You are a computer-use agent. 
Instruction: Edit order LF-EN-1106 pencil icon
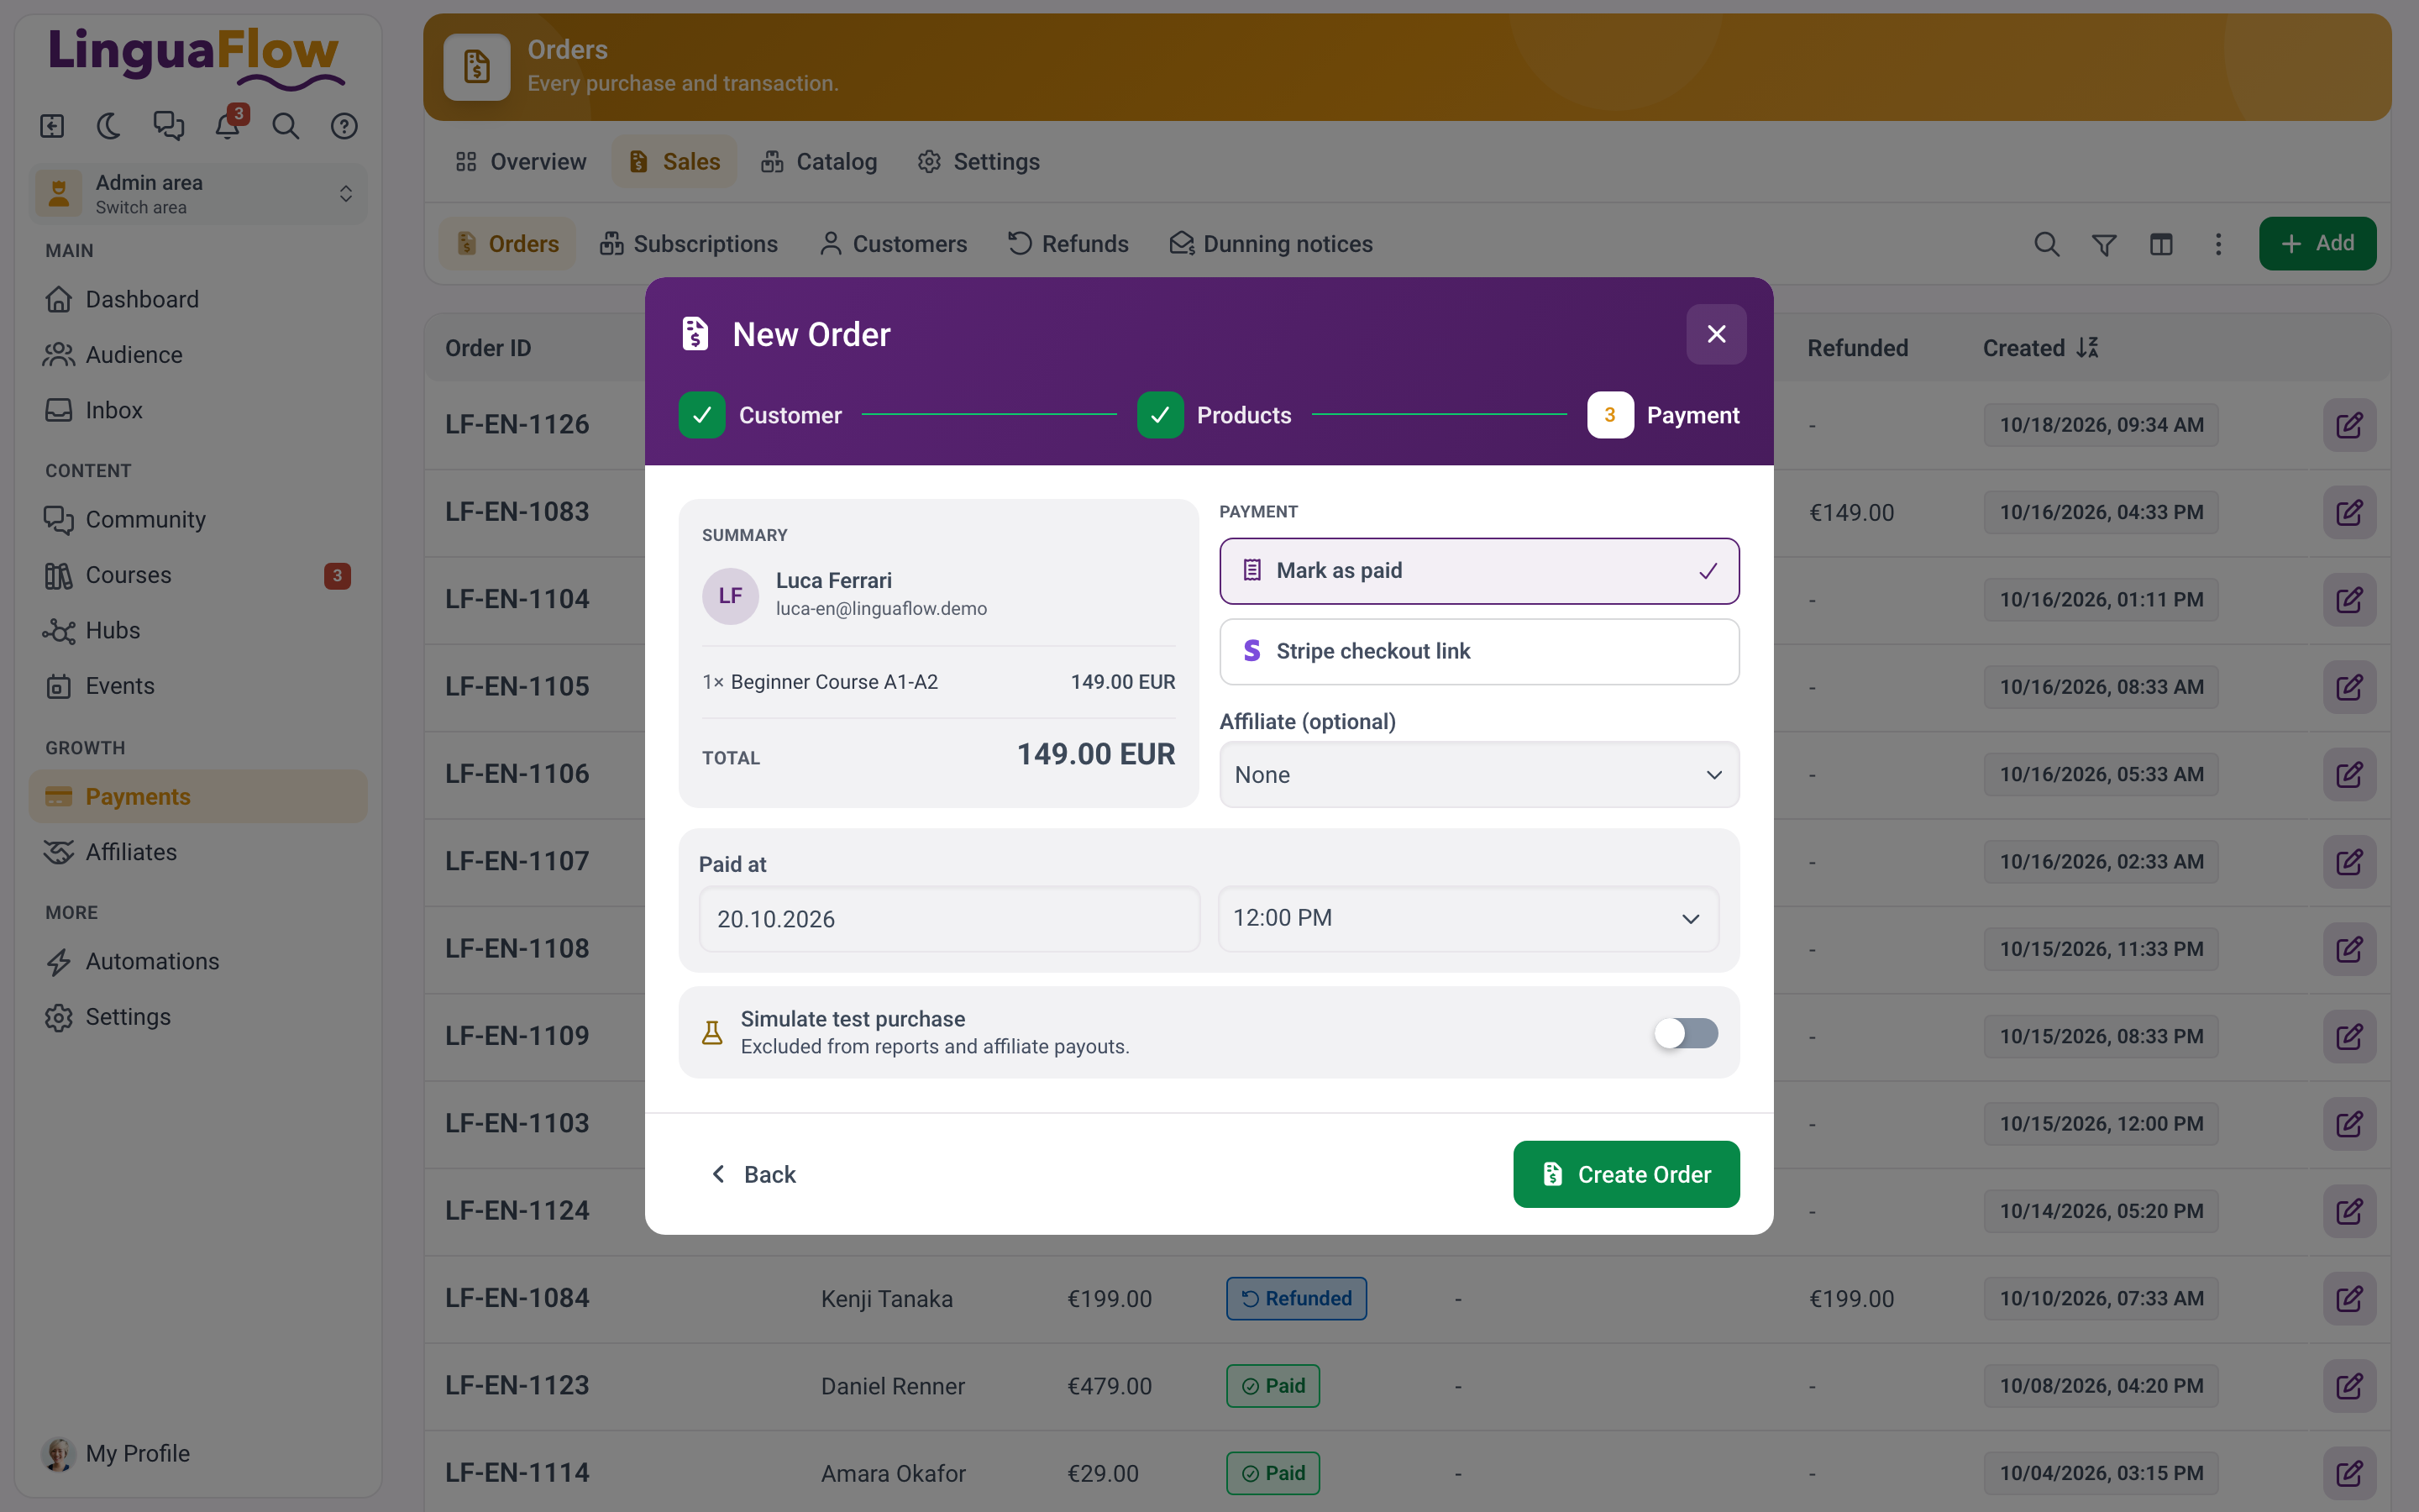pyautogui.click(x=2349, y=774)
